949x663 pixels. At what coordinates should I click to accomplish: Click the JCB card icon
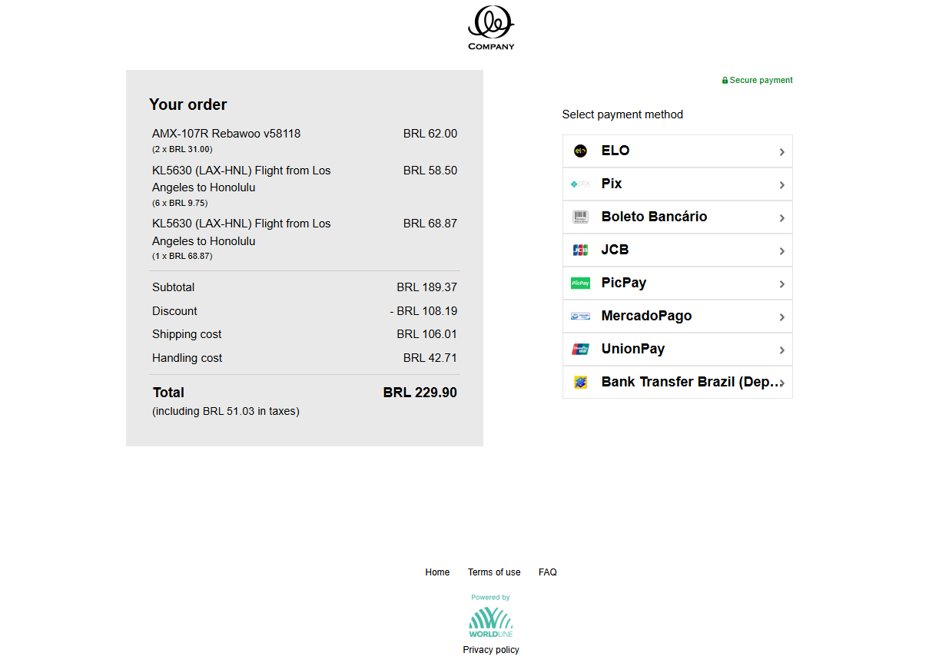[580, 250]
